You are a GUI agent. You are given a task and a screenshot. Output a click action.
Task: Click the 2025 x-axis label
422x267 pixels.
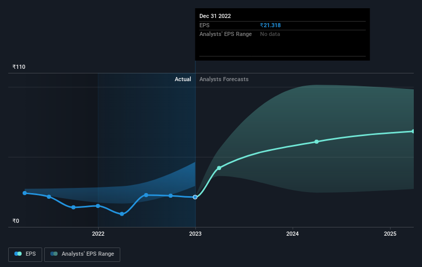tap(390, 234)
